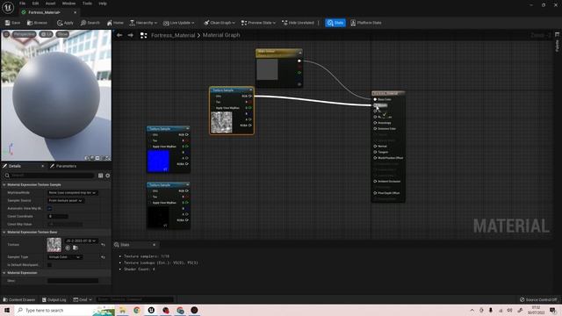Screen dimensions: 562x316
Task: Click the Const Coordinate value field
Action: pyautogui.click(x=58, y=217)
